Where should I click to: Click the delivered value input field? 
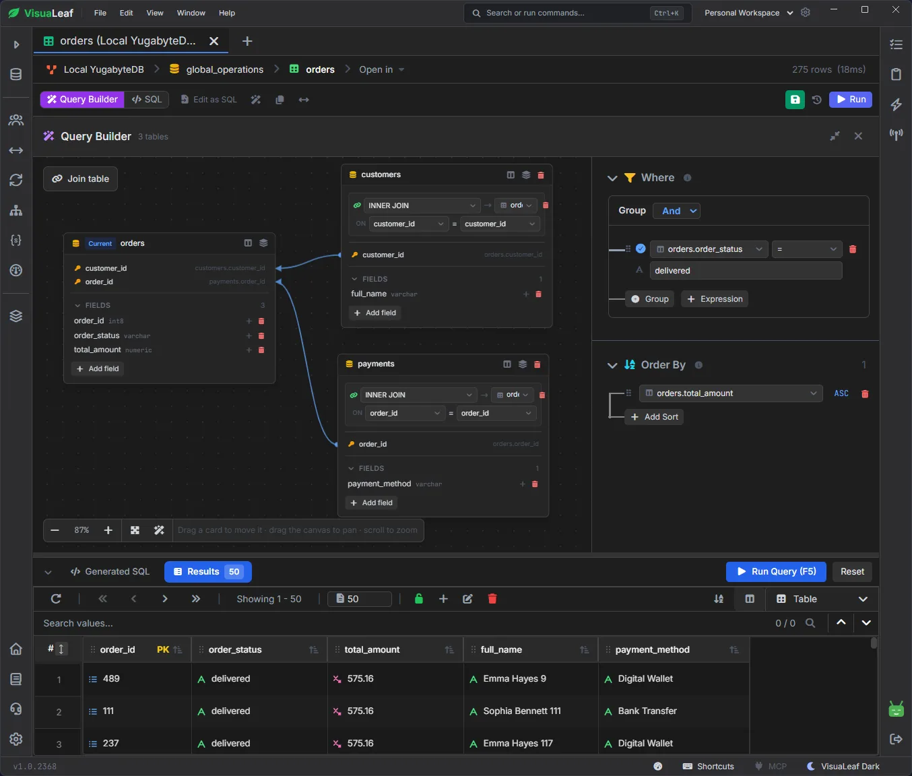[x=746, y=271]
